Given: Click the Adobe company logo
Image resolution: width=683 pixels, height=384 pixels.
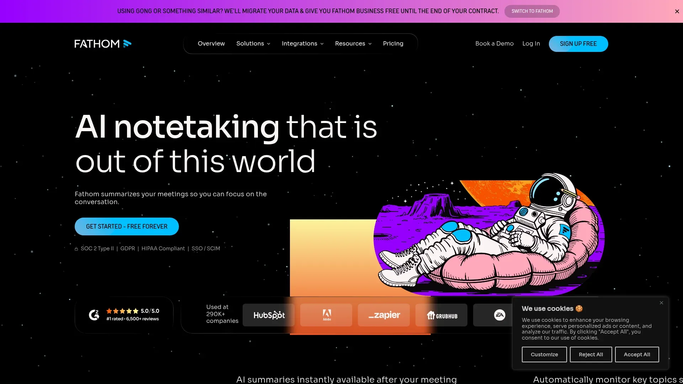Looking at the screenshot, I should click(326, 315).
